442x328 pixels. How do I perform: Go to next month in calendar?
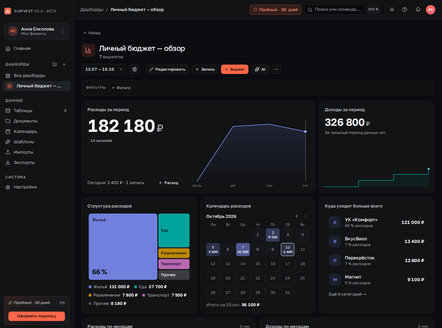pyautogui.click(x=305, y=216)
